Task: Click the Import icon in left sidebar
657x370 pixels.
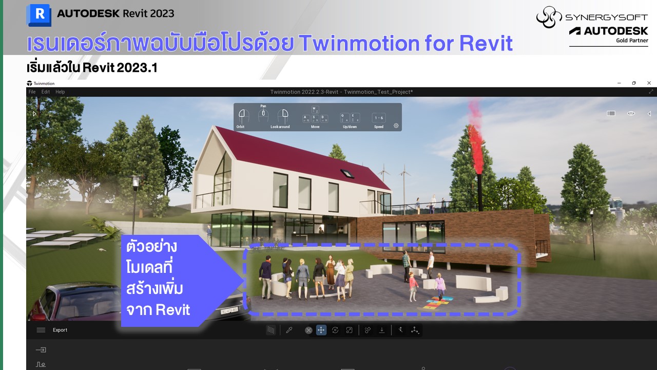Action: pyautogui.click(x=41, y=350)
